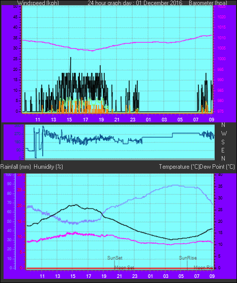Click hour 17 on the windspeed chart time axis
Screen dimensions: 237x283
click(x=85, y=120)
